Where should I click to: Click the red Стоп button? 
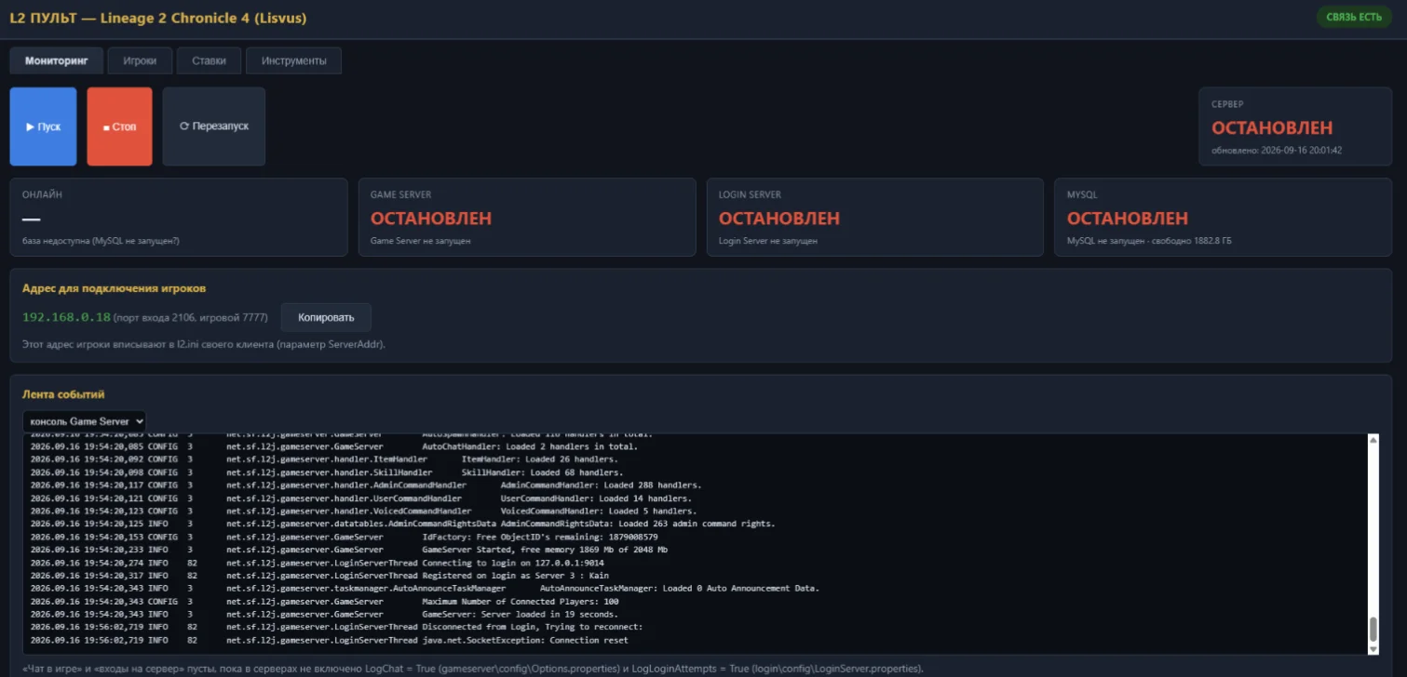119,126
